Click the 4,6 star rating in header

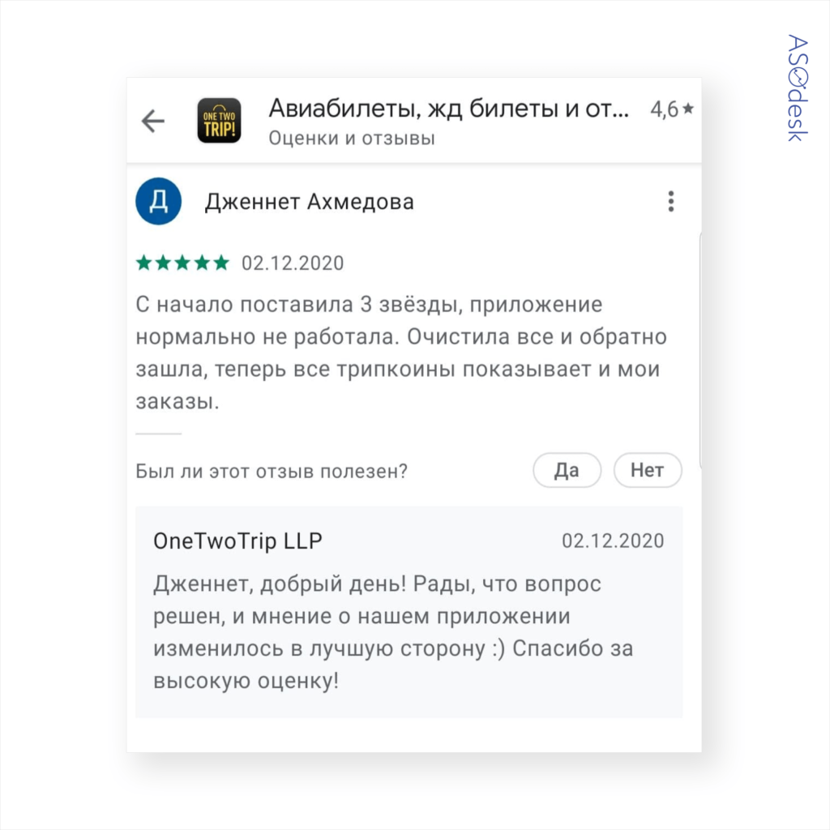pos(672,109)
